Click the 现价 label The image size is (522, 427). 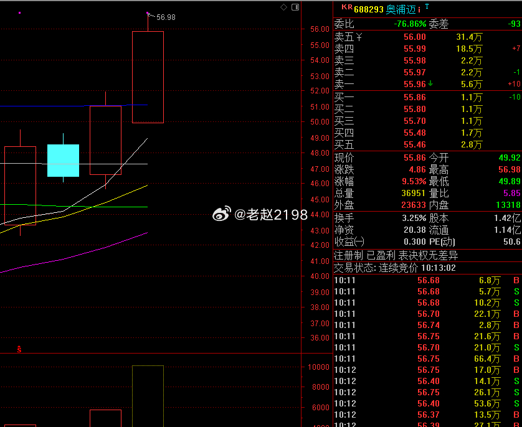click(344, 157)
